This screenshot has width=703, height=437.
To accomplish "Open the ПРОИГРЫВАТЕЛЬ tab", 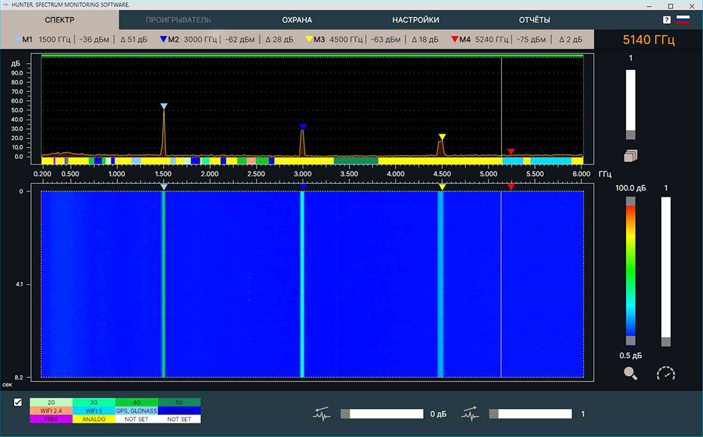I will tap(178, 20).
